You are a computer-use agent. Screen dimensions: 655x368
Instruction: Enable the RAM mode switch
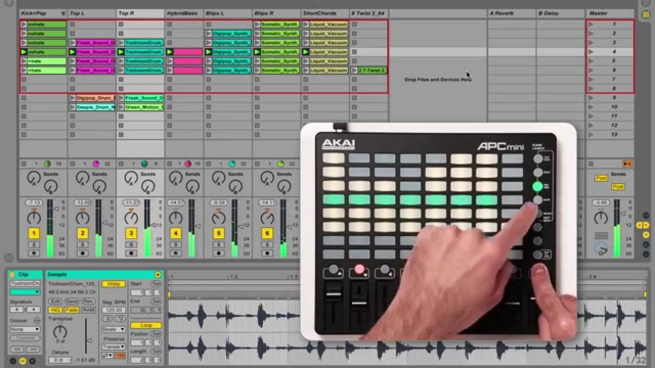point(89,310)
